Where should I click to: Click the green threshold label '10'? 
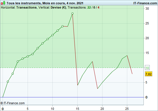coord(147,68)
